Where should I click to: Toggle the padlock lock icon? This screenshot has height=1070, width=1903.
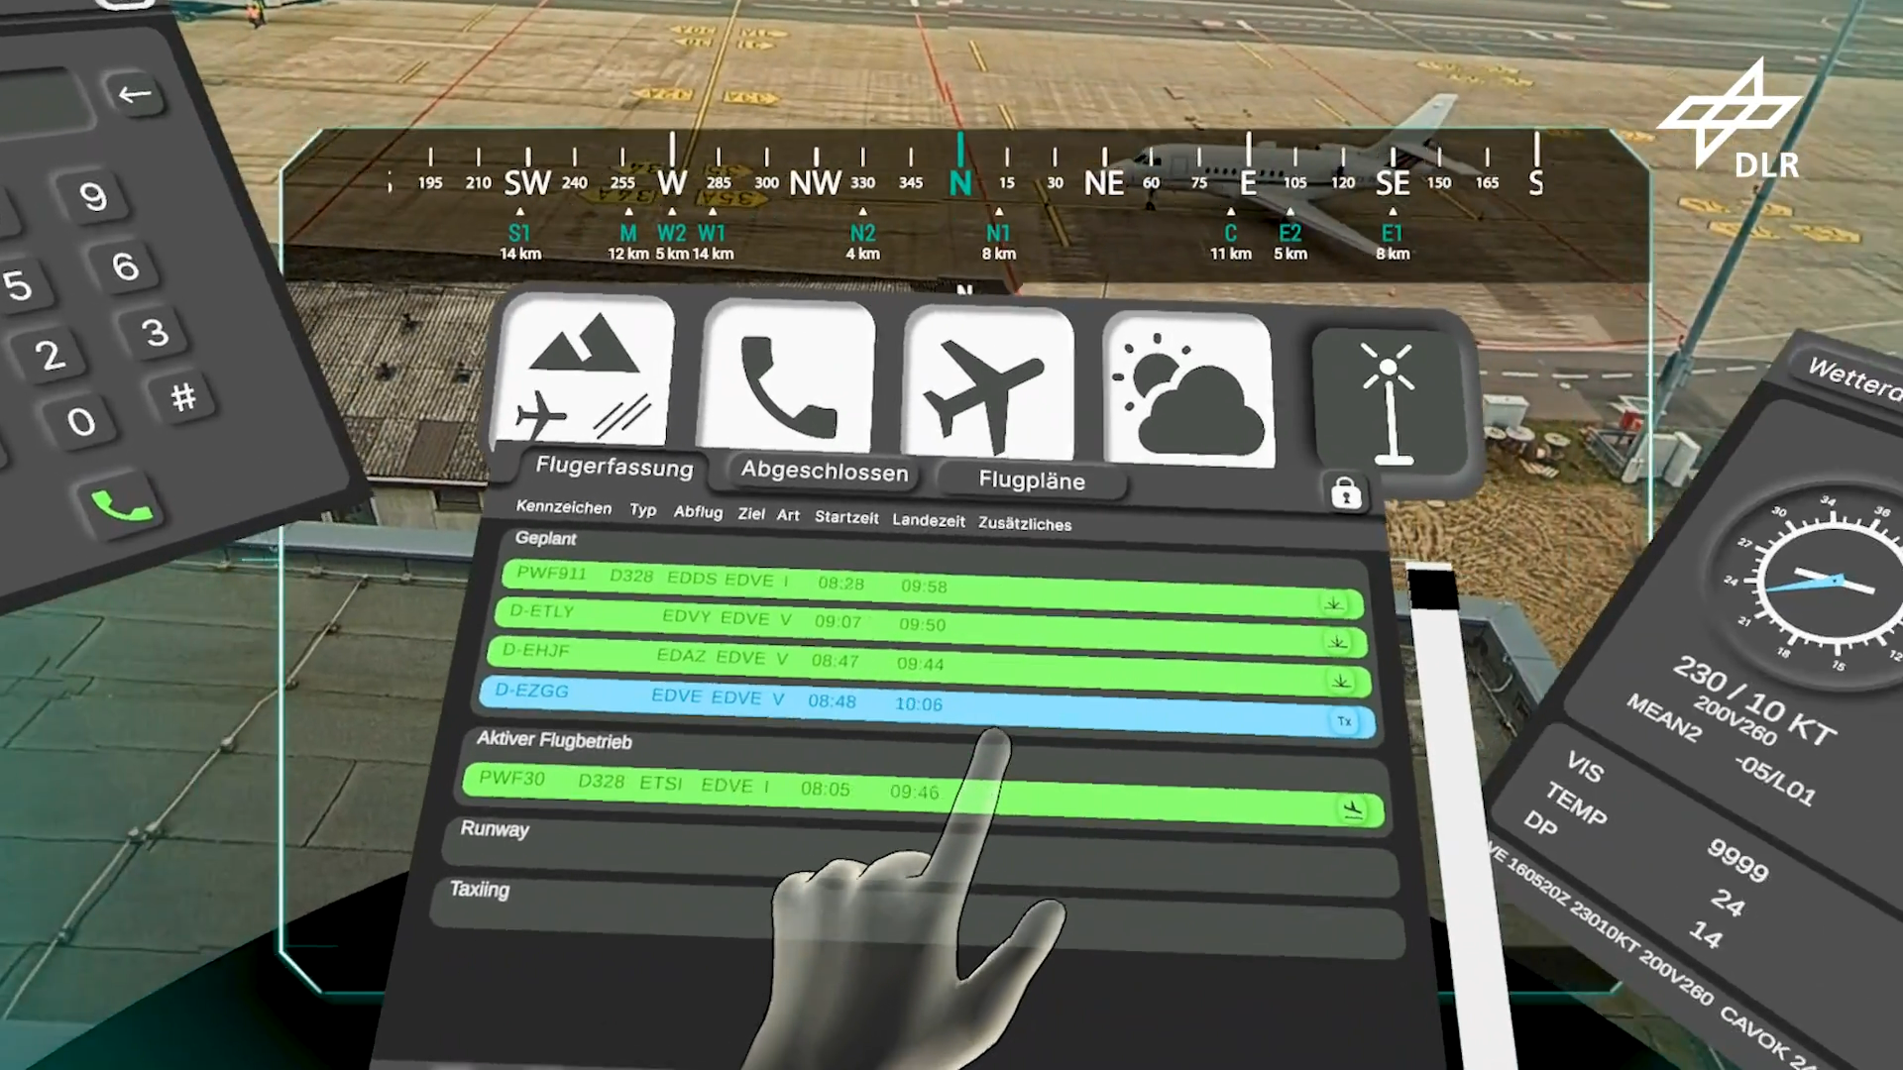(1345, 492)
